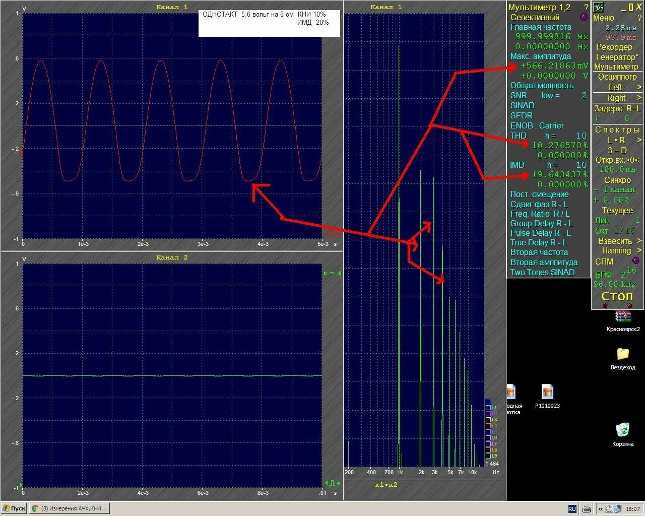This screenshot has height=516, width=645.
Task: Expand the Left channel submenu
Action: coord(639,87)
